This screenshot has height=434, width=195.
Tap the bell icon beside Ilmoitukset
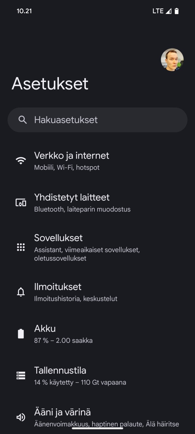[x=21, y=292]
